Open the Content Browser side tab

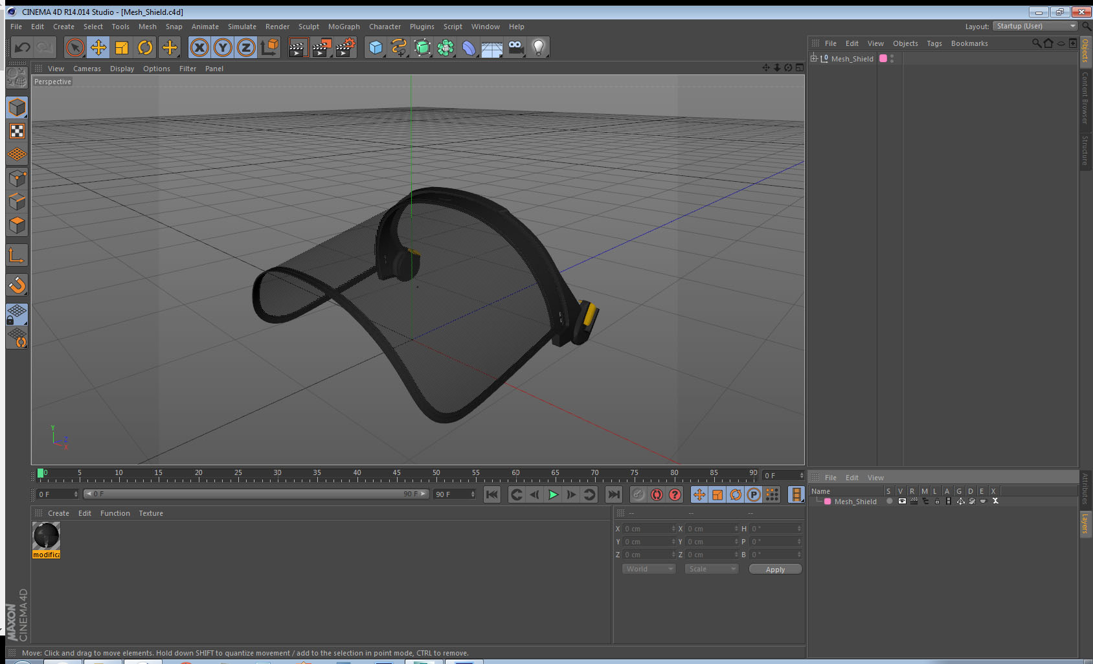point(1085,97)
